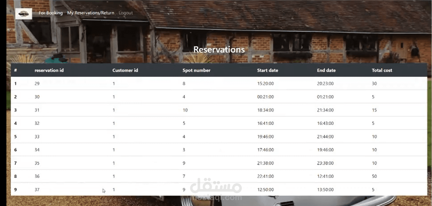Click spot number 7 in reservation 36's row
432x206 pixels.
click(x=184, y=177)
